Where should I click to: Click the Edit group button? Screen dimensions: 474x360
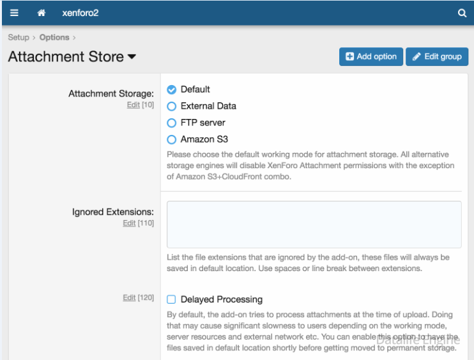click(x=437, y=56)
